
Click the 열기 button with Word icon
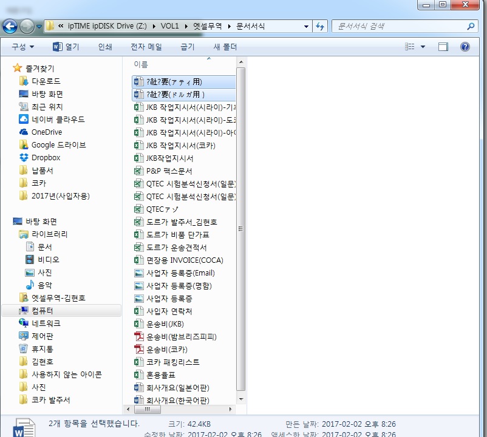point(66,47)
